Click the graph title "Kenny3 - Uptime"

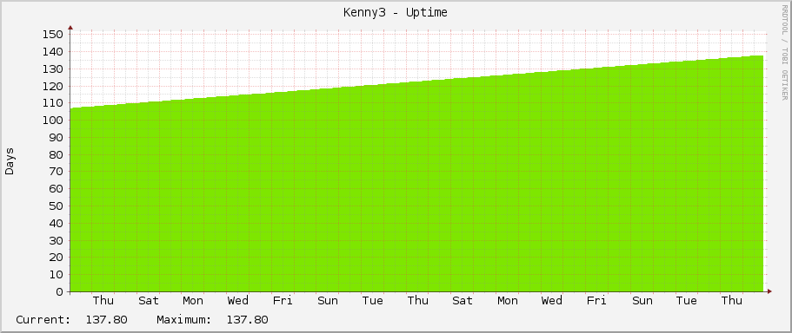click(x=396, y=13)
